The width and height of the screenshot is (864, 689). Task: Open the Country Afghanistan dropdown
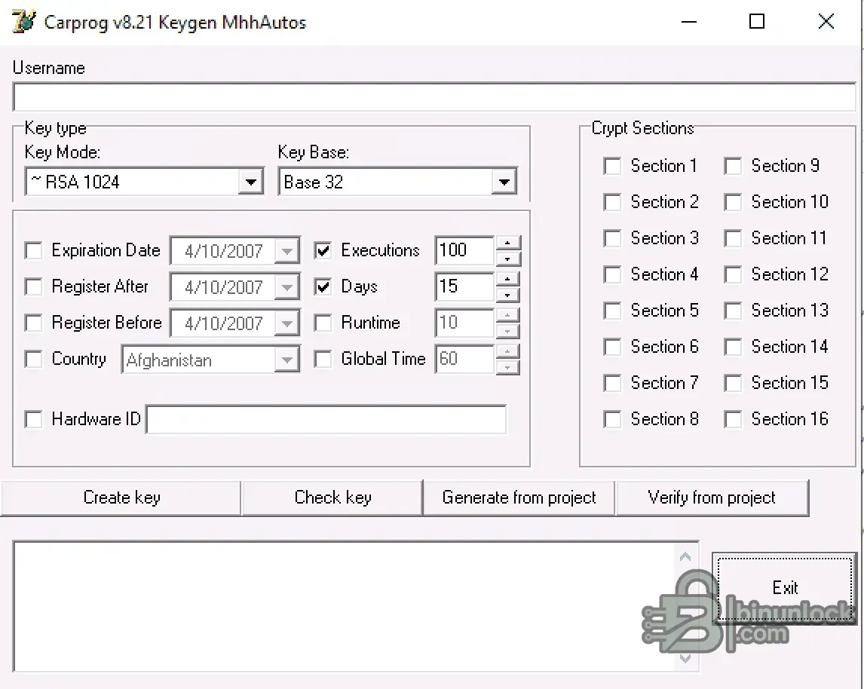coord(286,360)
